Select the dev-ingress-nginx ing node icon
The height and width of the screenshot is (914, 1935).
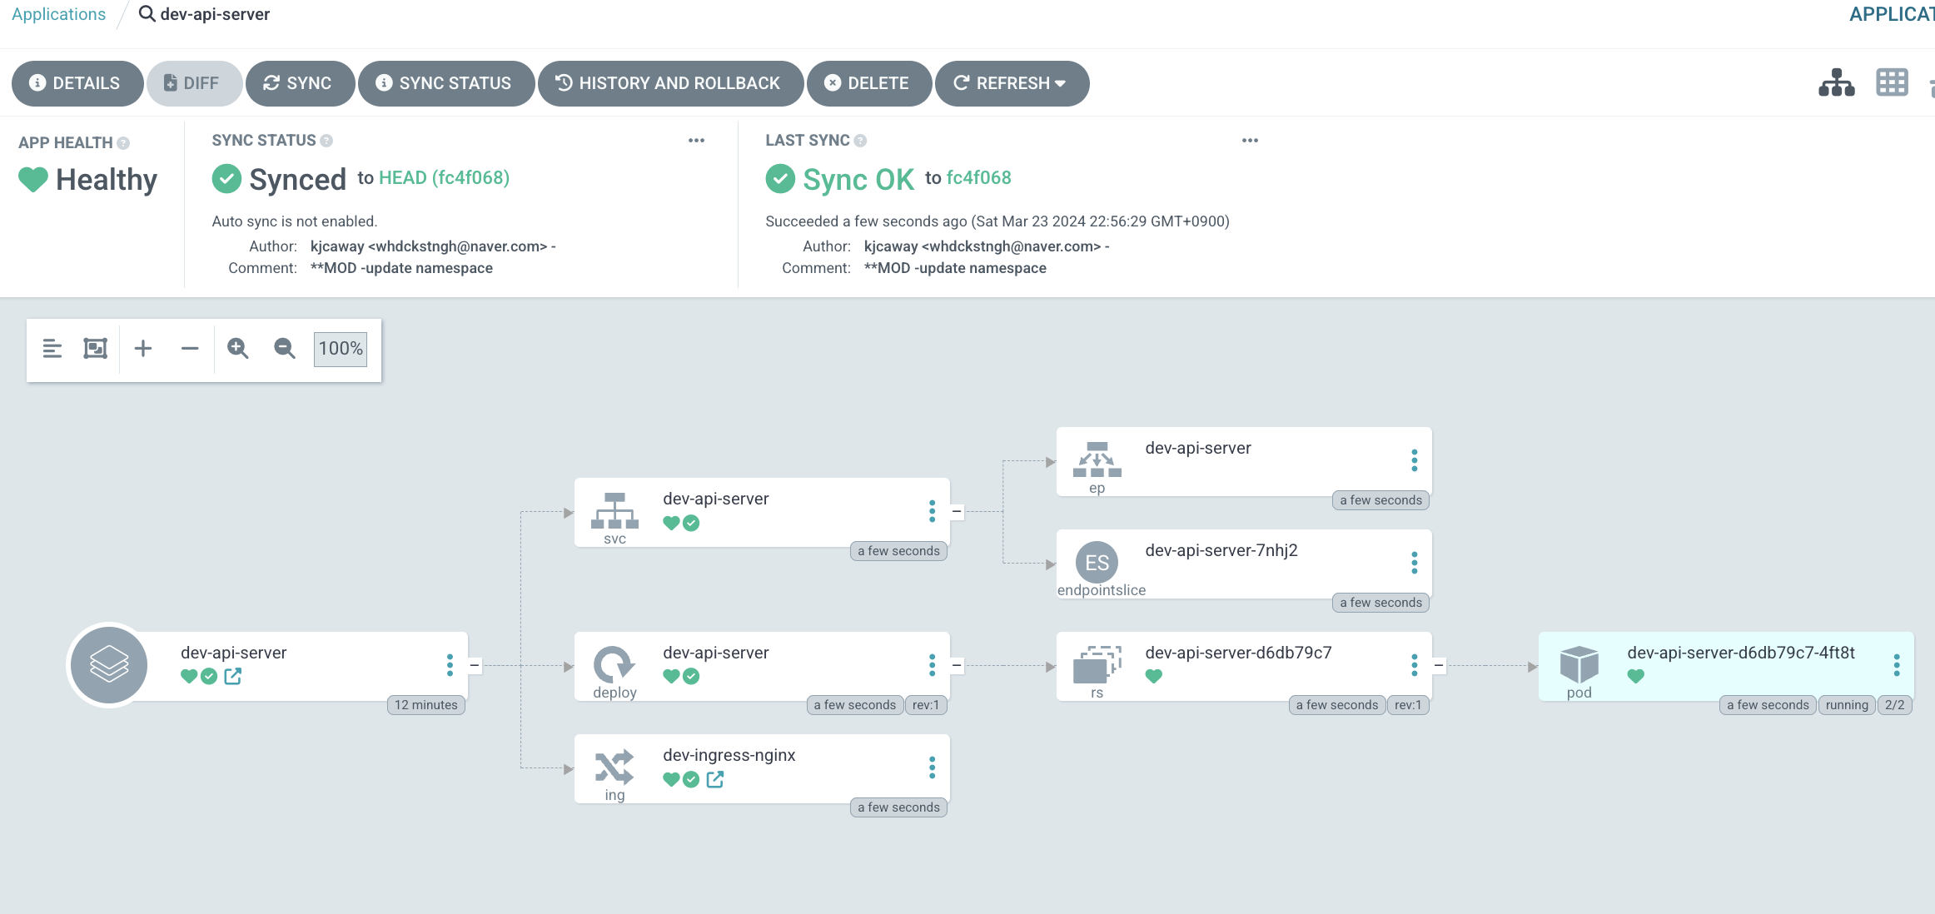(614, 767)
